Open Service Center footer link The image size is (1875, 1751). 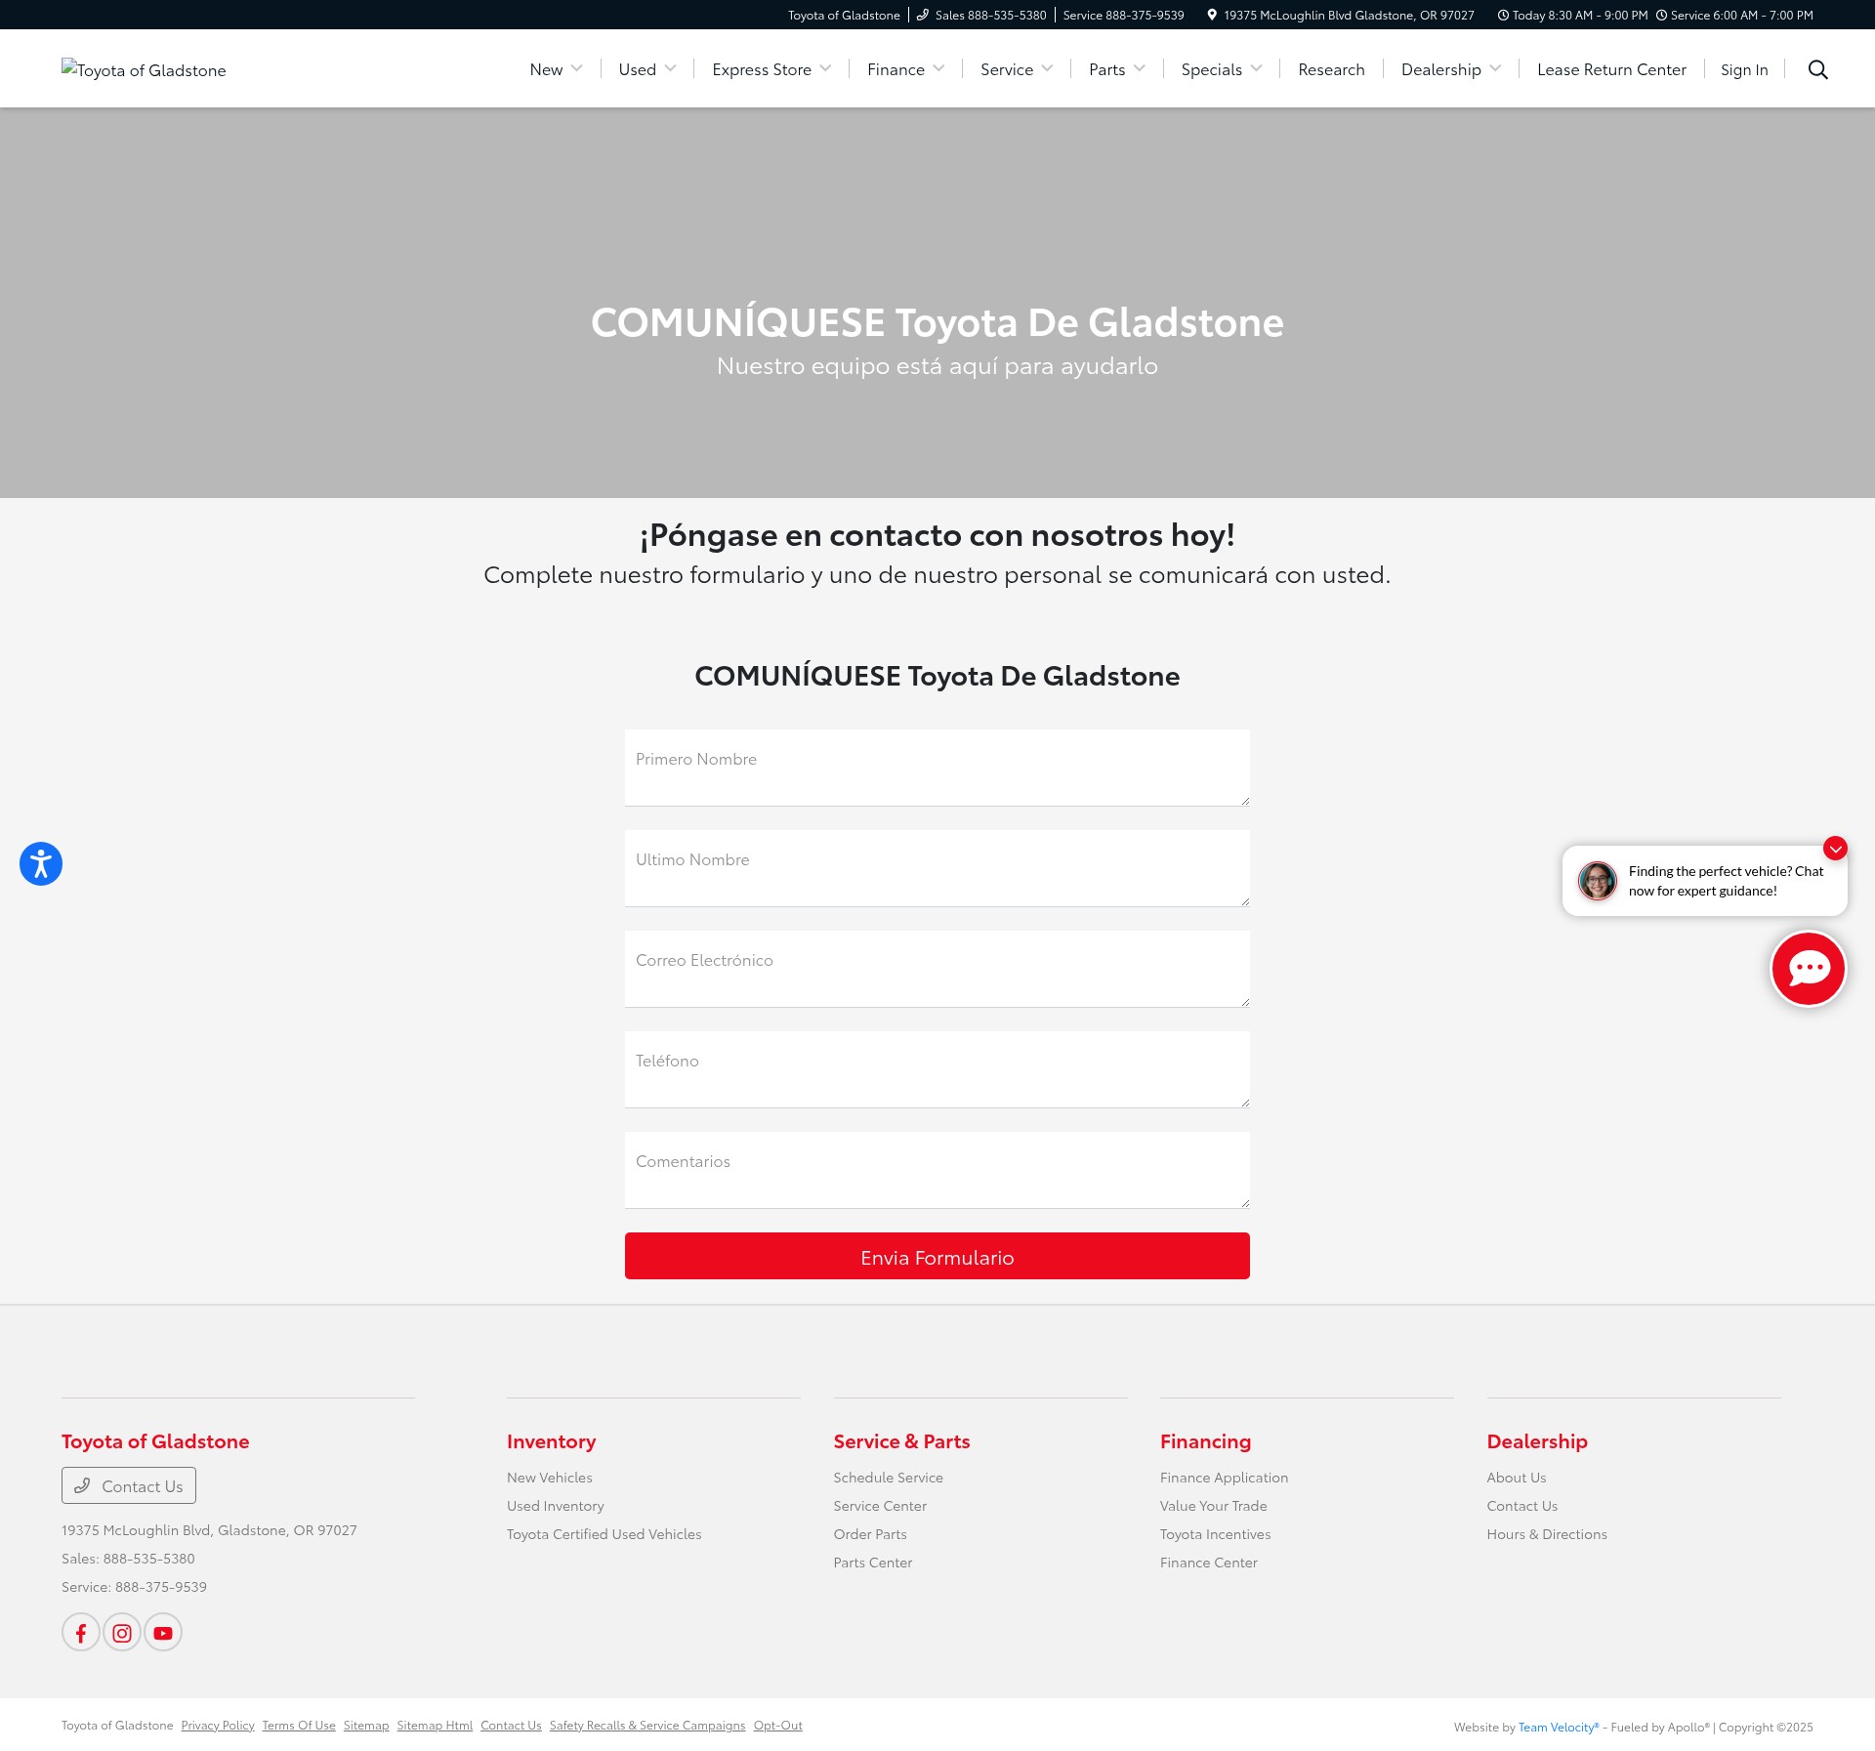pos(881,1506)
